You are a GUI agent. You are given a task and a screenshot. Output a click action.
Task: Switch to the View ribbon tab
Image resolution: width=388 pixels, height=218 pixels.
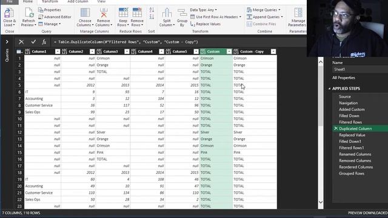click(101, 1)
